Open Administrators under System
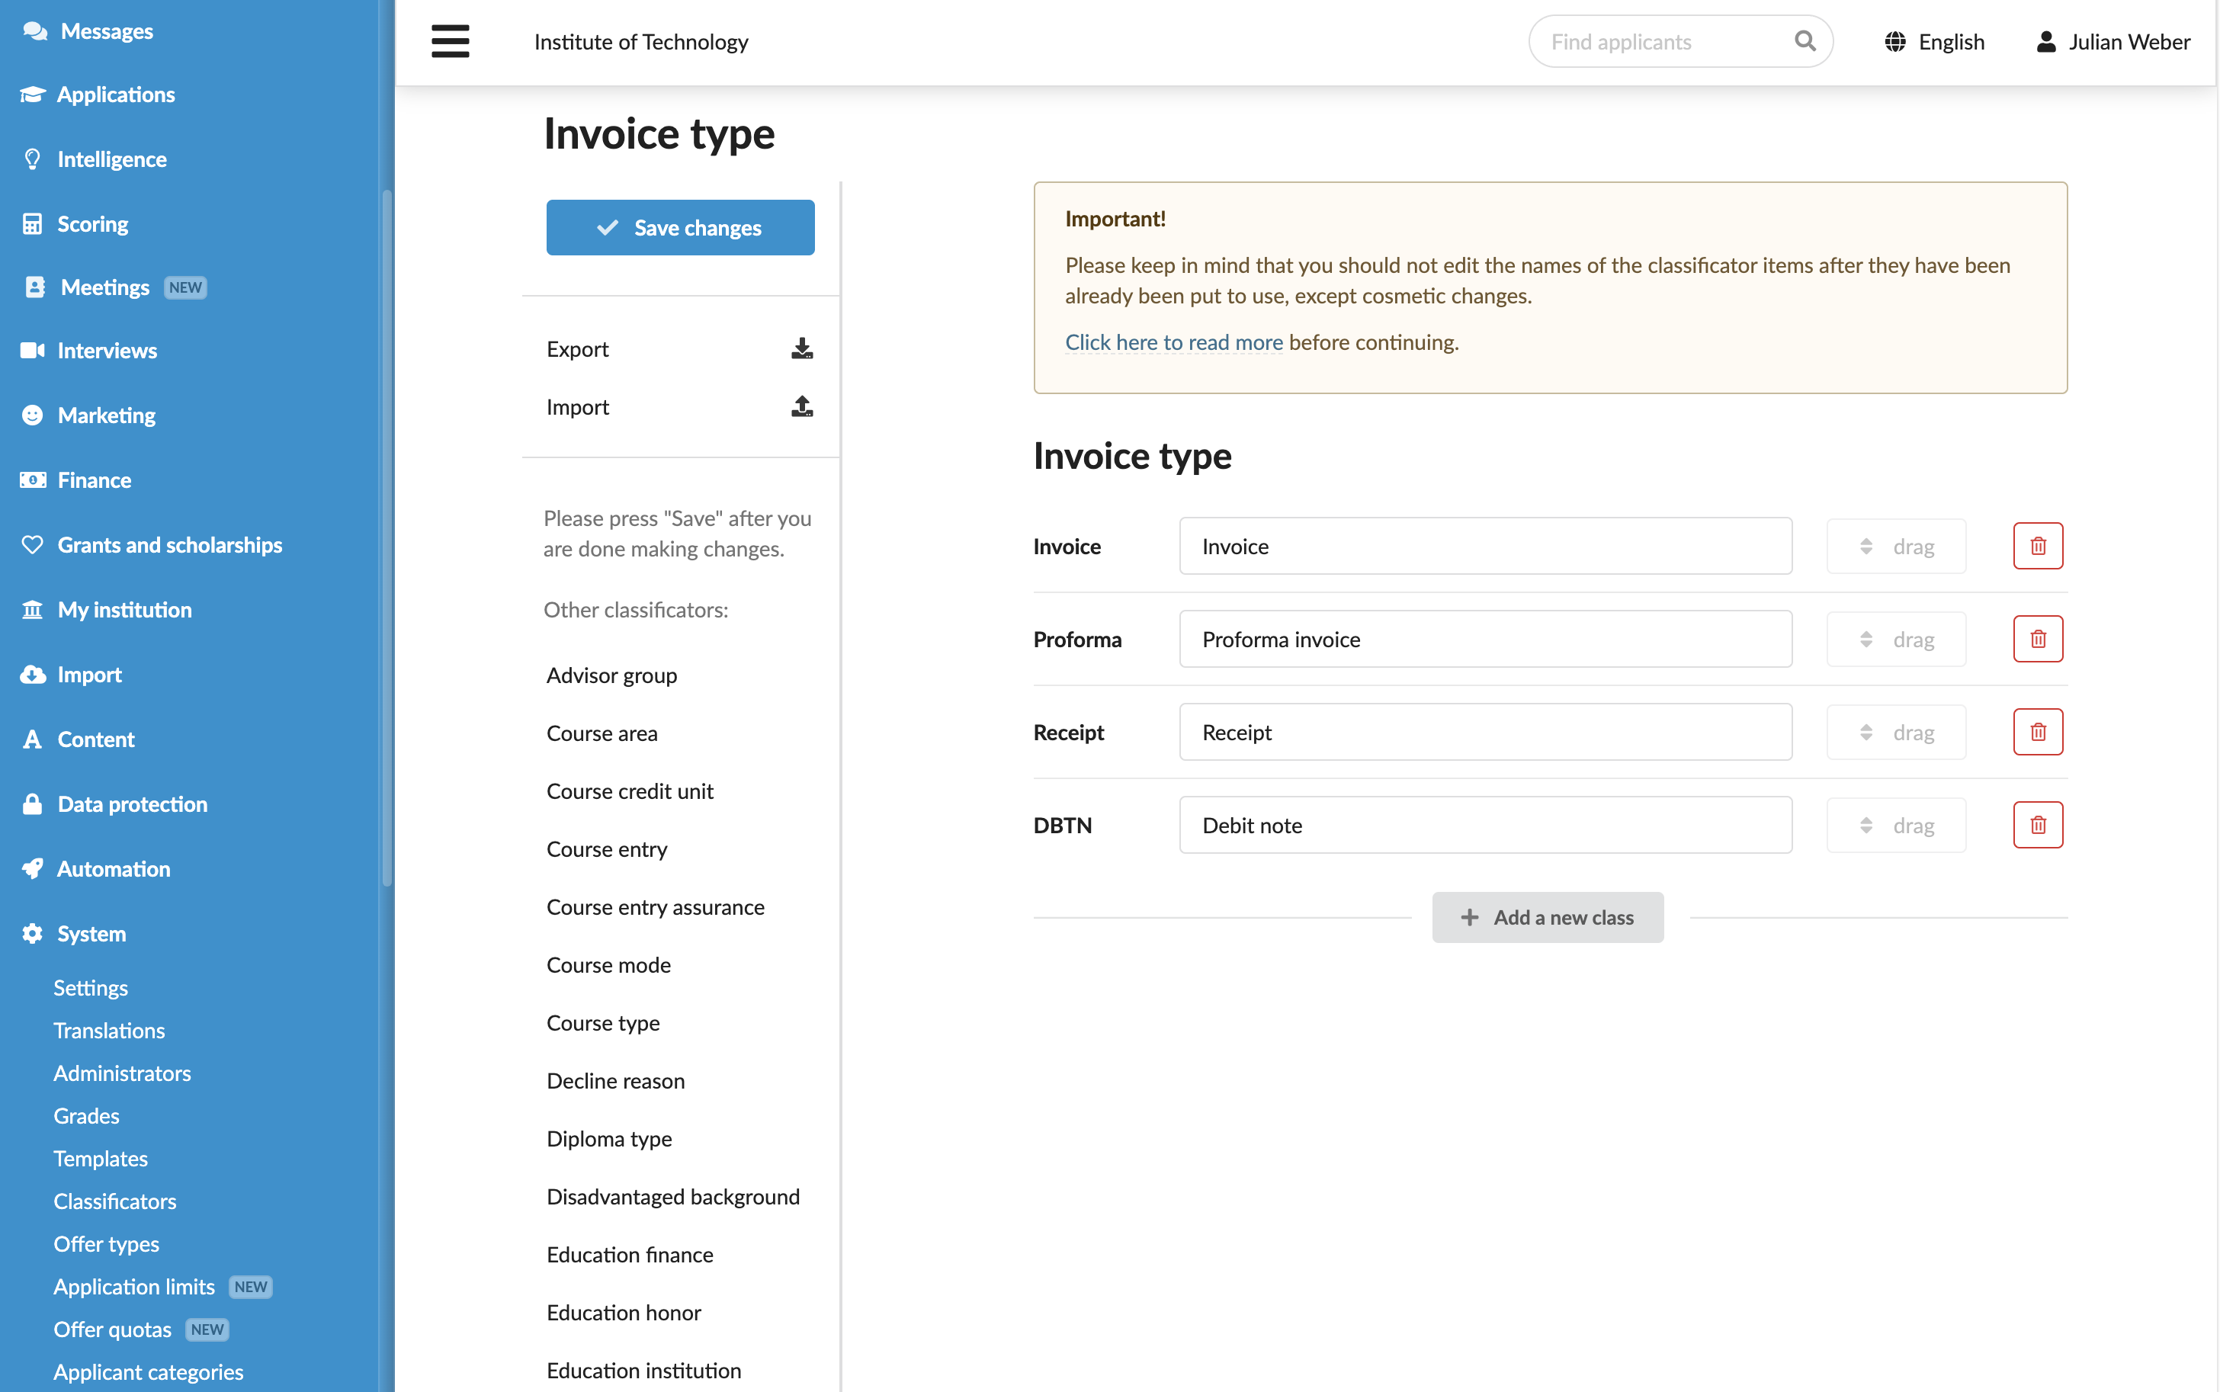 [123, 1073]
